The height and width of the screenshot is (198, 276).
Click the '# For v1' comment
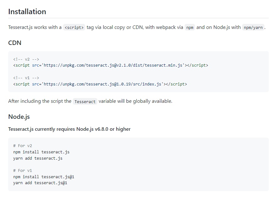tap(23, 171)
